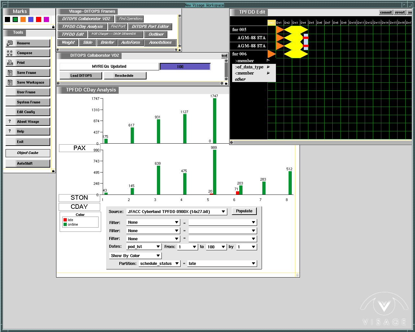Select the D+0 column header
Screen dimensions: 415x332
271,23
